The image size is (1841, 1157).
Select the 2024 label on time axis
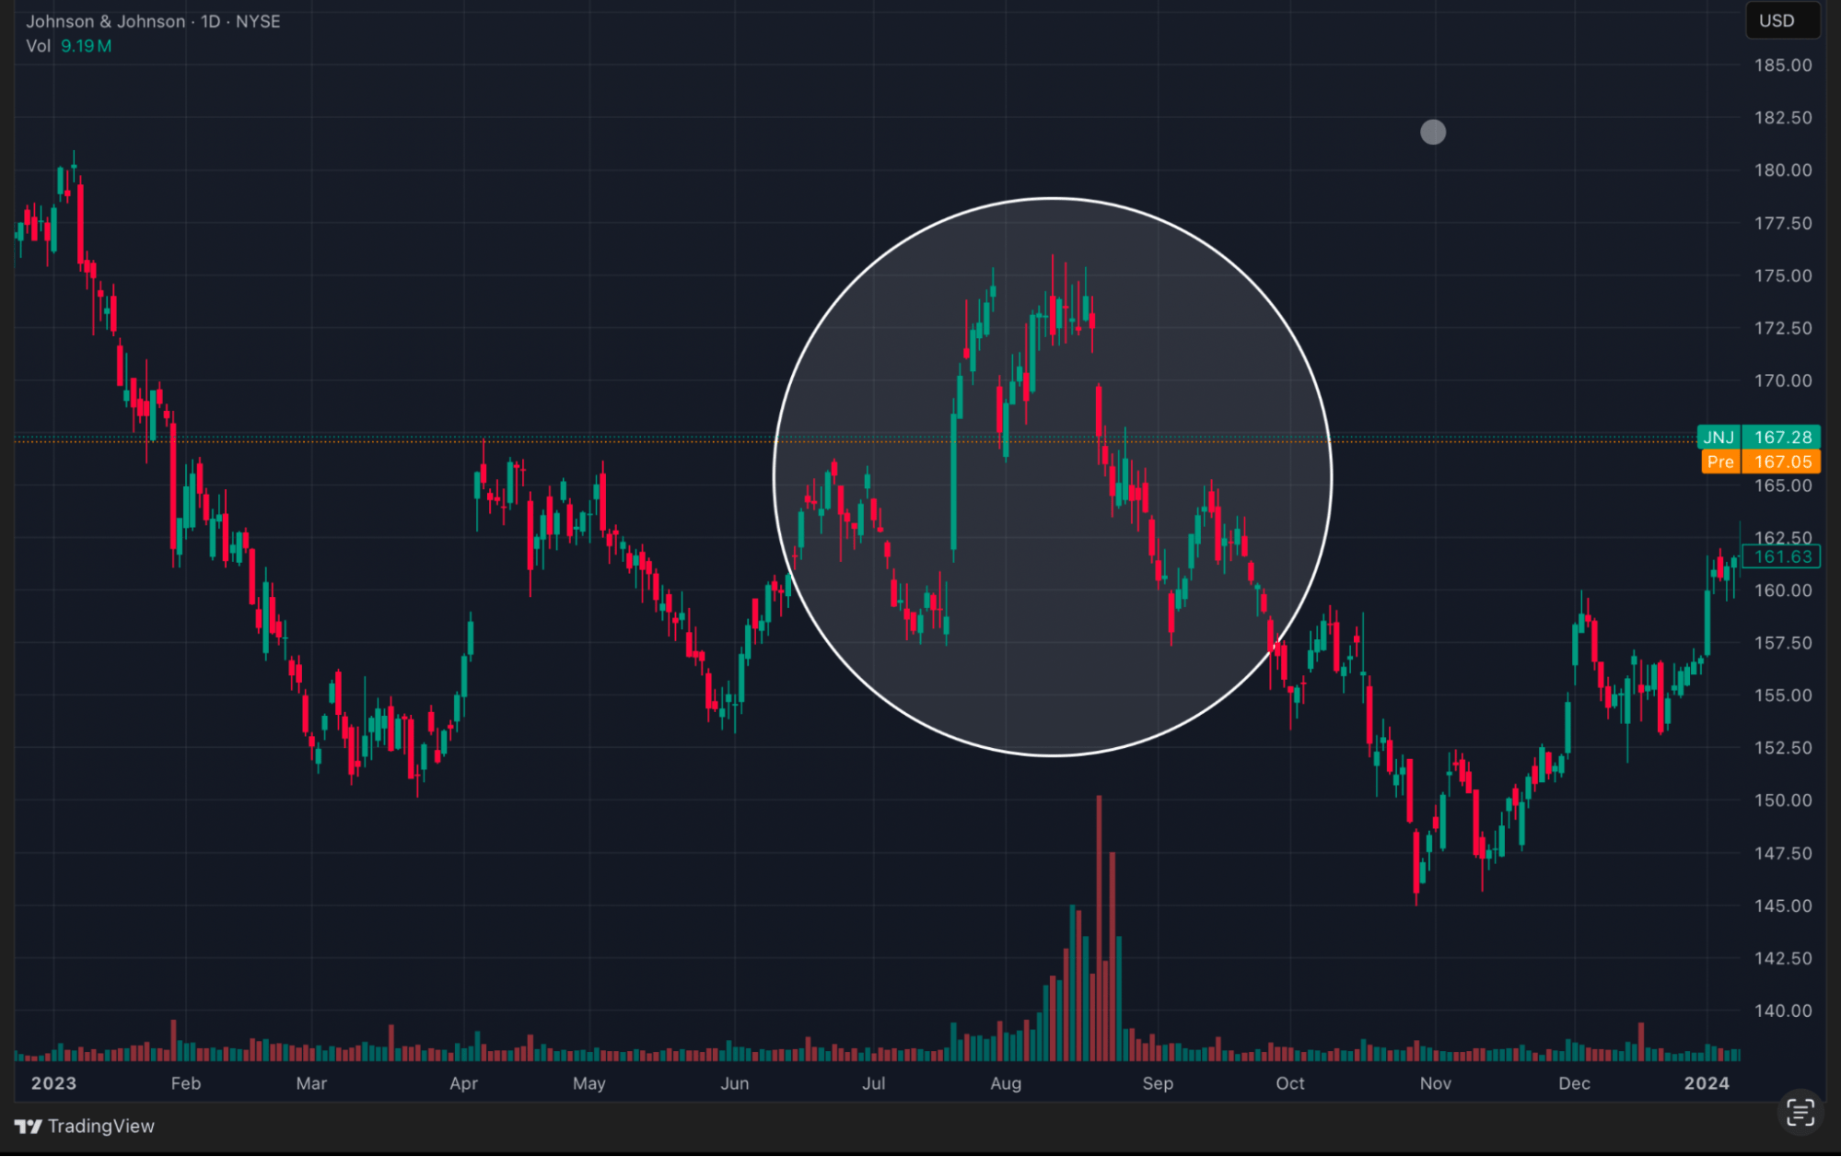[x=1706, y=1083]
